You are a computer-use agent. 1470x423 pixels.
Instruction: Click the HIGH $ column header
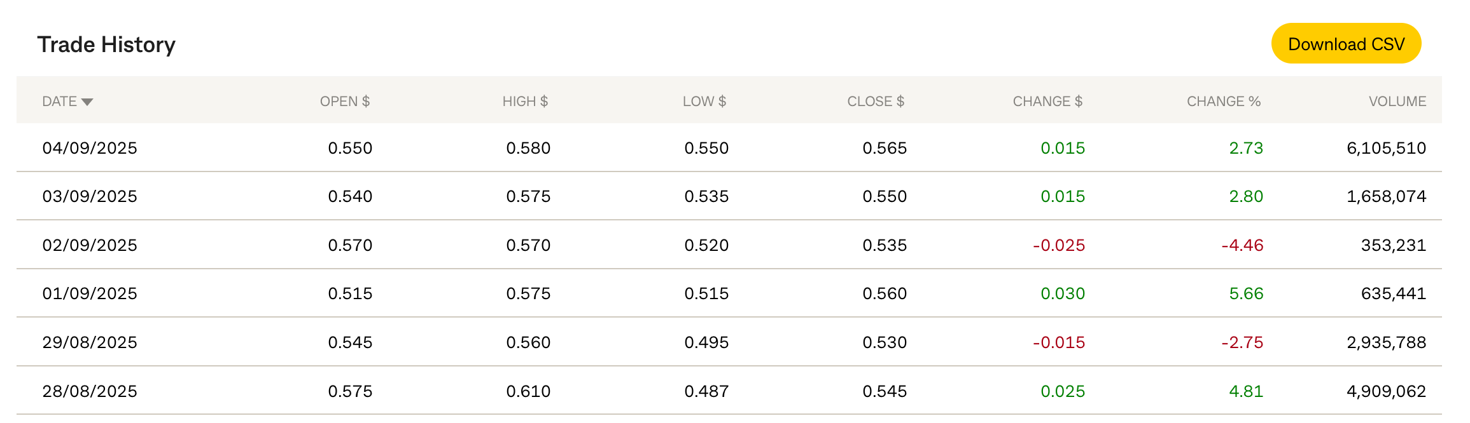tap(525, 102)
